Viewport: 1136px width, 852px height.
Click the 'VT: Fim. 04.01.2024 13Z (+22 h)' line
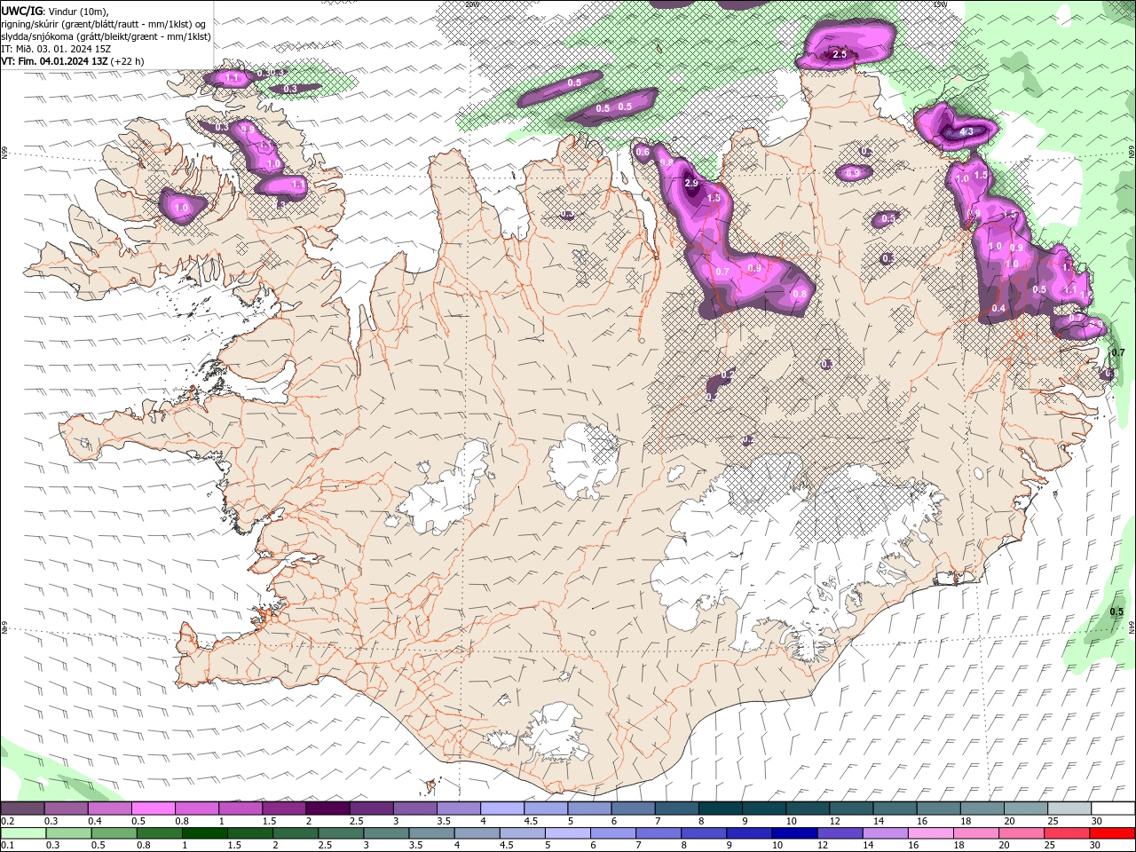(73, 61)
